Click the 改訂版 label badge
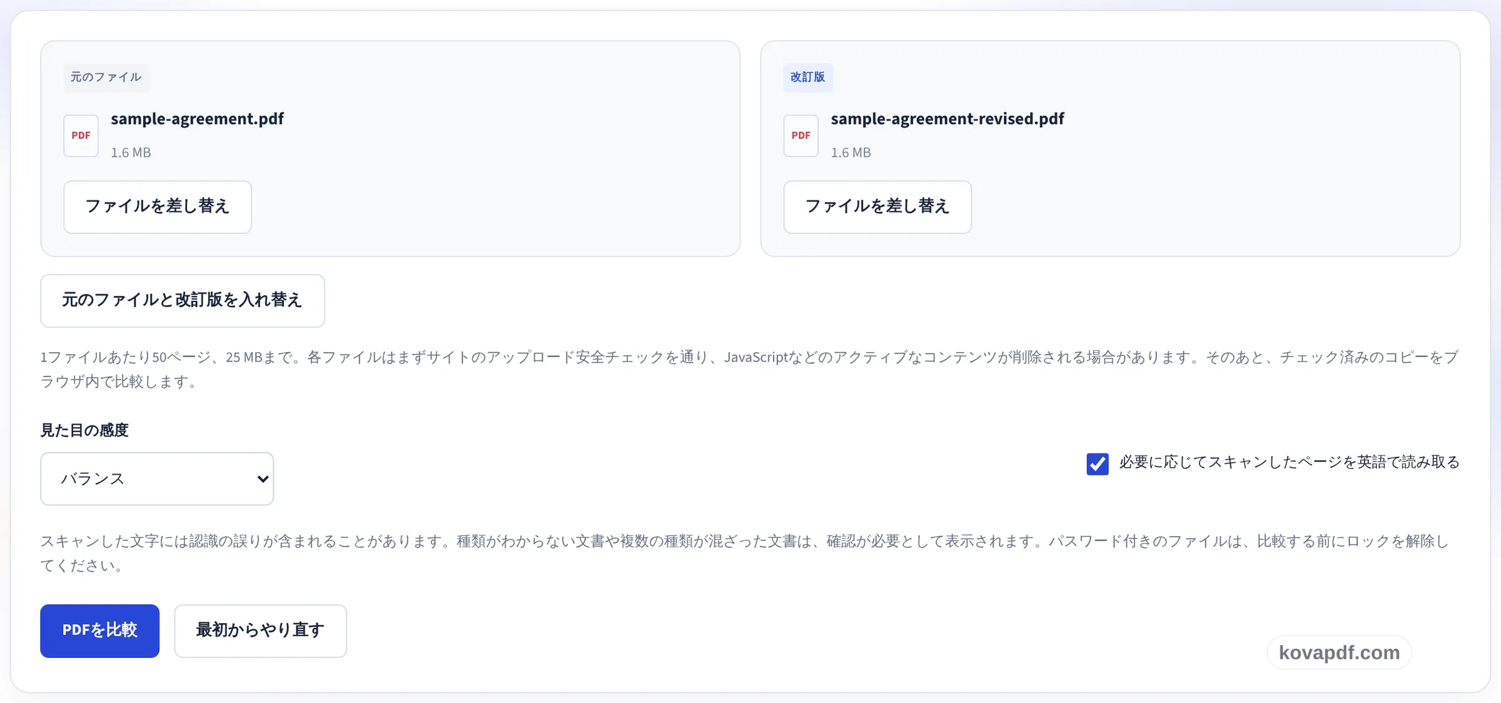 point(808,78)
